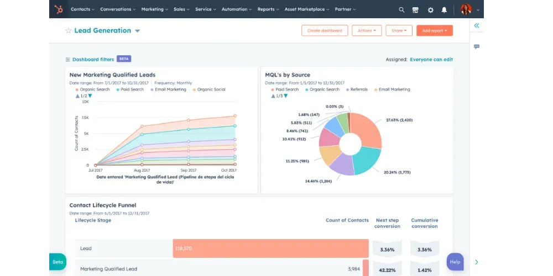Click the Beta tab button
This screenshot has height=276, width=553.
(x=58, y=262)
